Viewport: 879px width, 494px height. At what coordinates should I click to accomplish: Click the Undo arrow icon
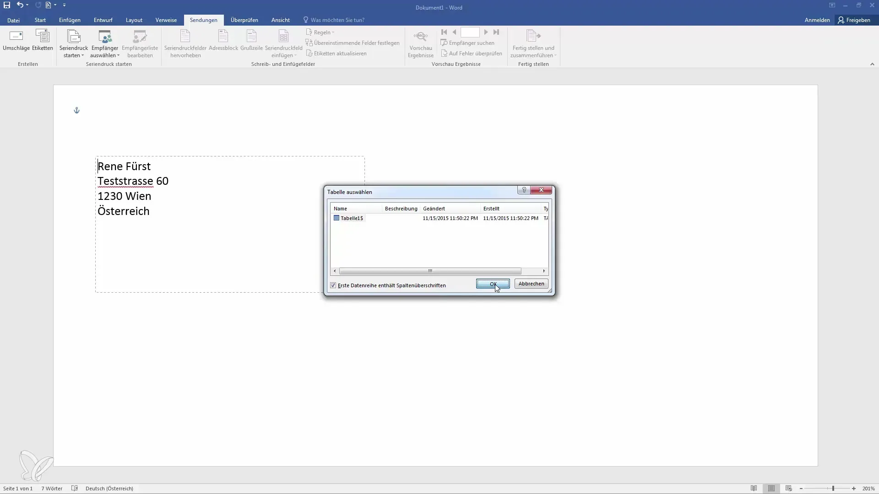20,5
